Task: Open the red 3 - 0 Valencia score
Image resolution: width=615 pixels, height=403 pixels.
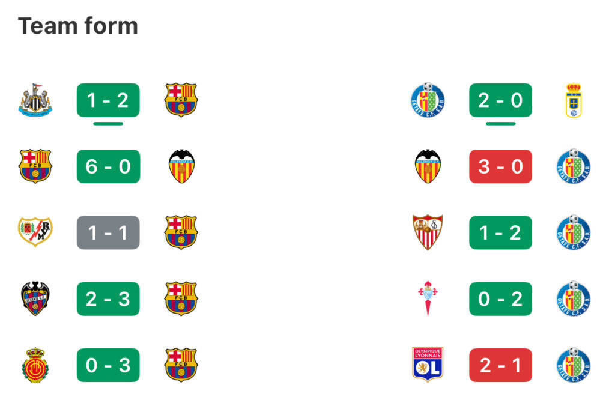Action: tap(500, 166)
